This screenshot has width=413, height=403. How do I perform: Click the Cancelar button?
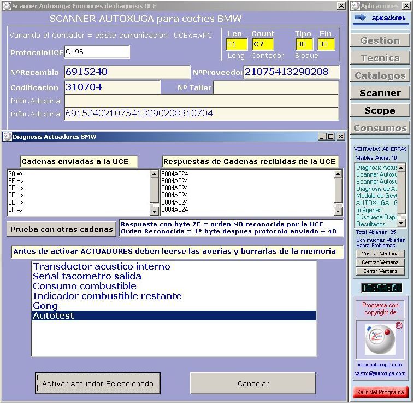(253, 383)
